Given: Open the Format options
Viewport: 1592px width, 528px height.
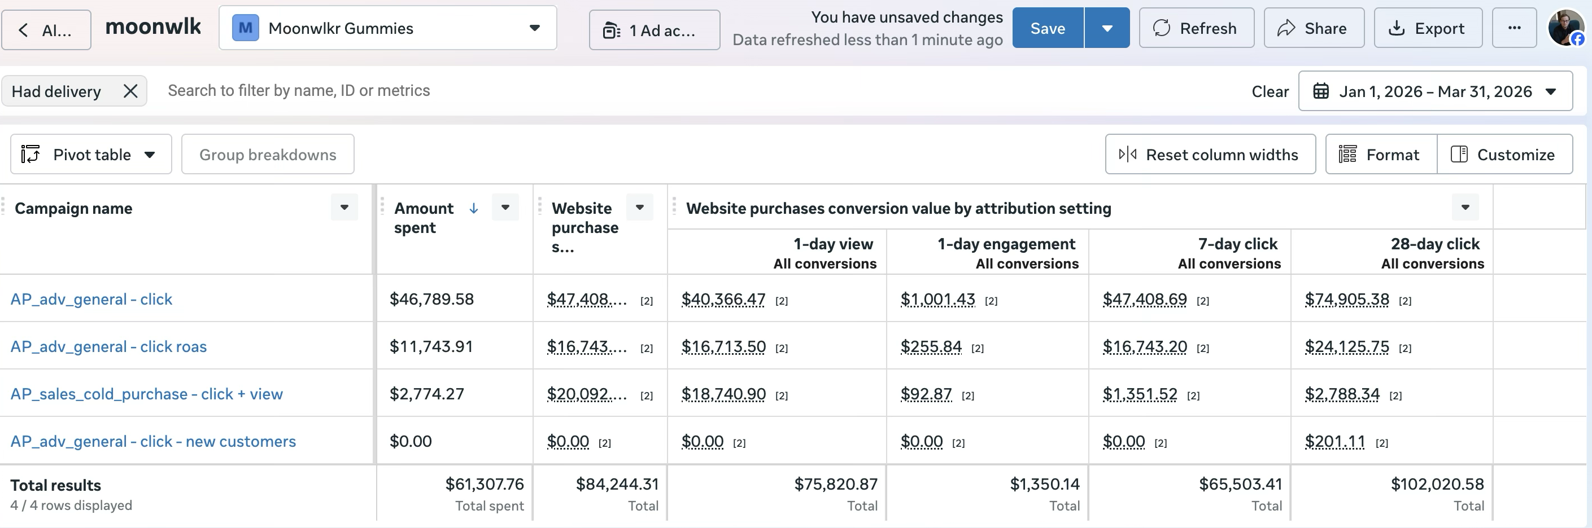Looking at the screenshot, I should click(x=1381, y=155).
